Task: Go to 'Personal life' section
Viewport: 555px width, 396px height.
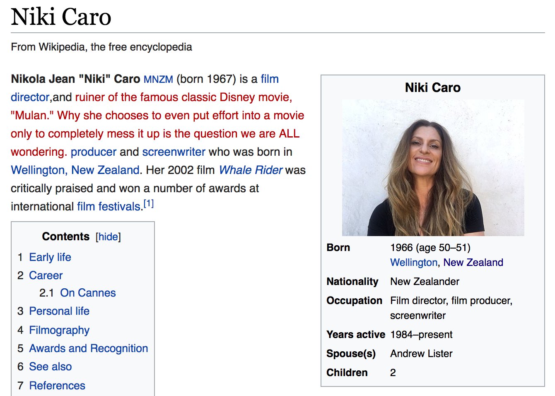Action: click(59, 311)
